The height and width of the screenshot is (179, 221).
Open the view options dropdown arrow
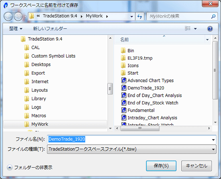195,29
